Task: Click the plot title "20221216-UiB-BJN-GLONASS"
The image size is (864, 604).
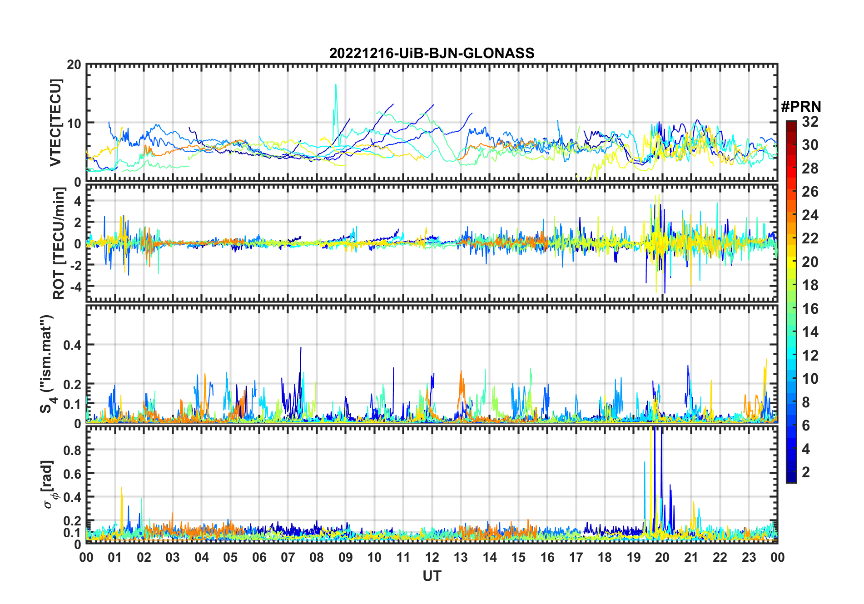Action: pyautogui.click(x=432, y=53)
